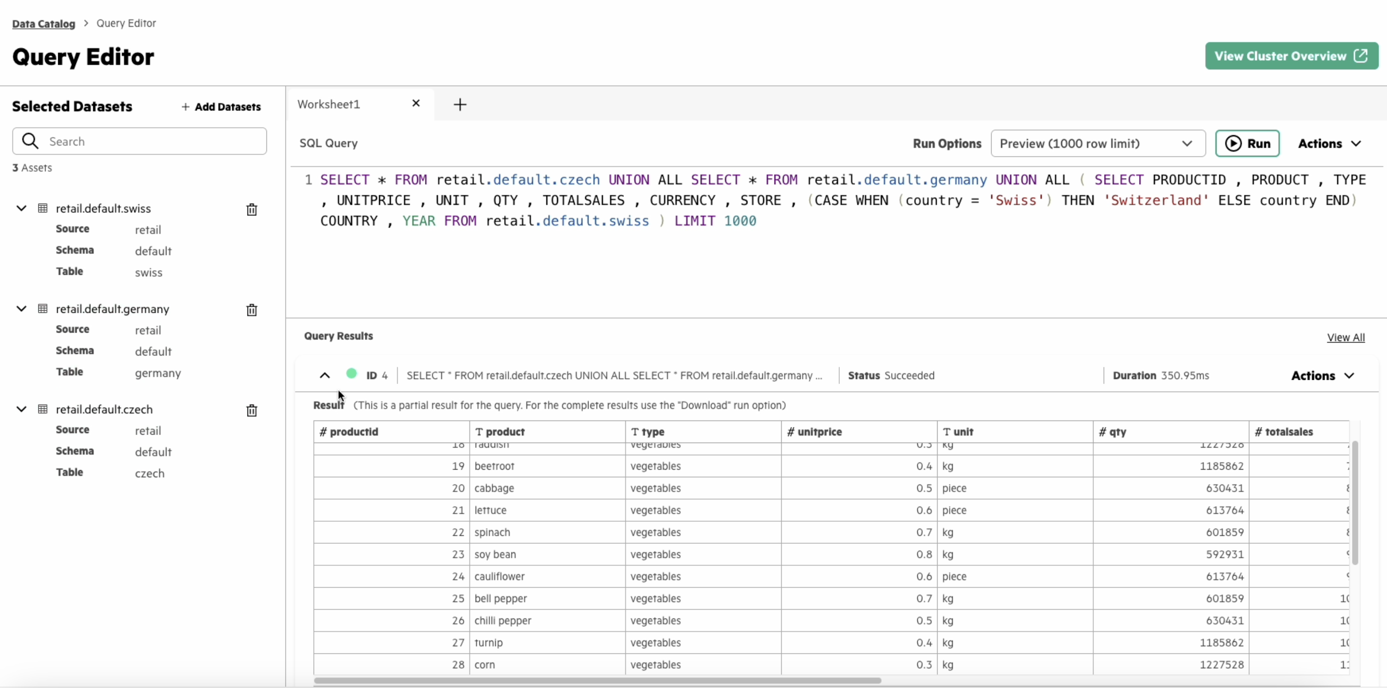1387x688 pixels.
Task: Add a new worksheet with the plus icon
Action: tap(460, 105)
